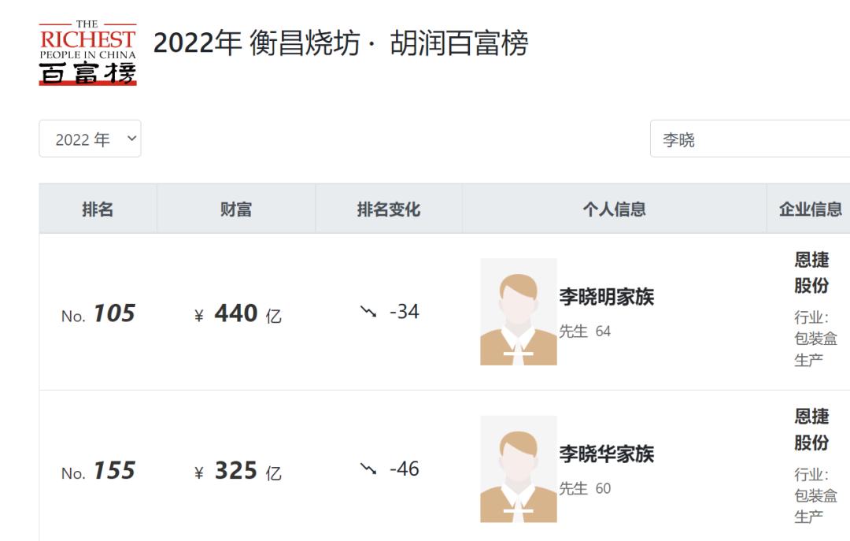Open the 2022 年 year dropdown
Image resolution: width=850 pixels, height=541 pixels.
point(90,139)
